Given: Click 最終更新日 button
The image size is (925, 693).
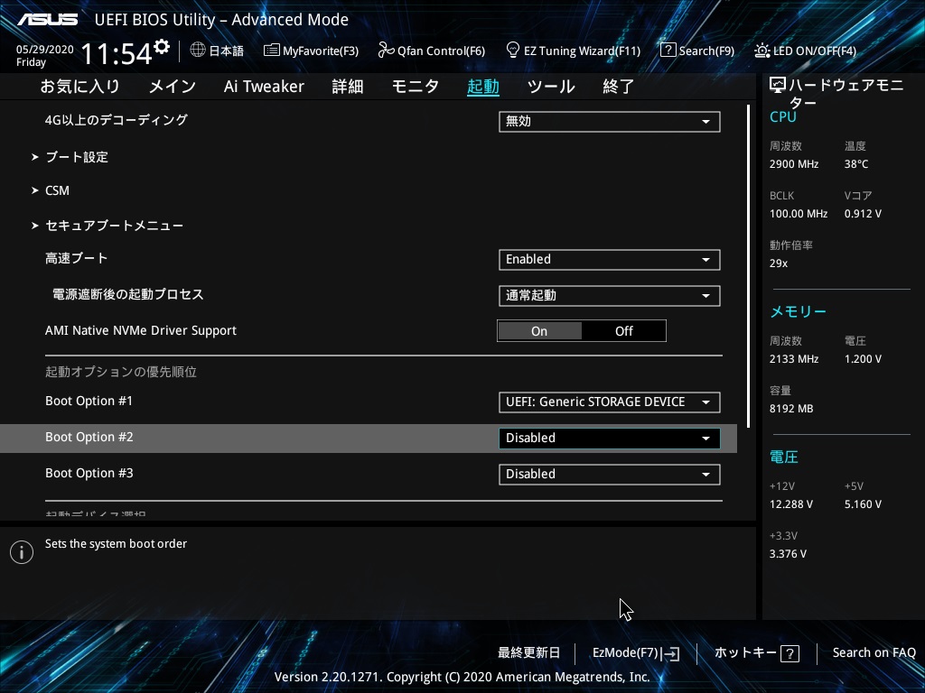Looking at the screenshot, I should tap(528, 653).
